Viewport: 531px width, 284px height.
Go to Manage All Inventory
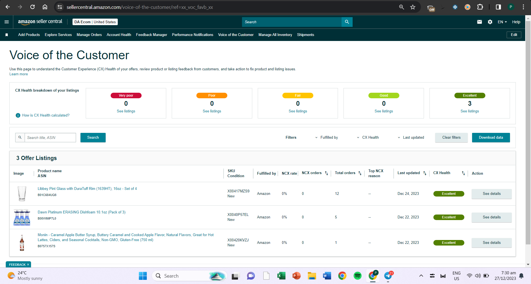pos(275,35)
